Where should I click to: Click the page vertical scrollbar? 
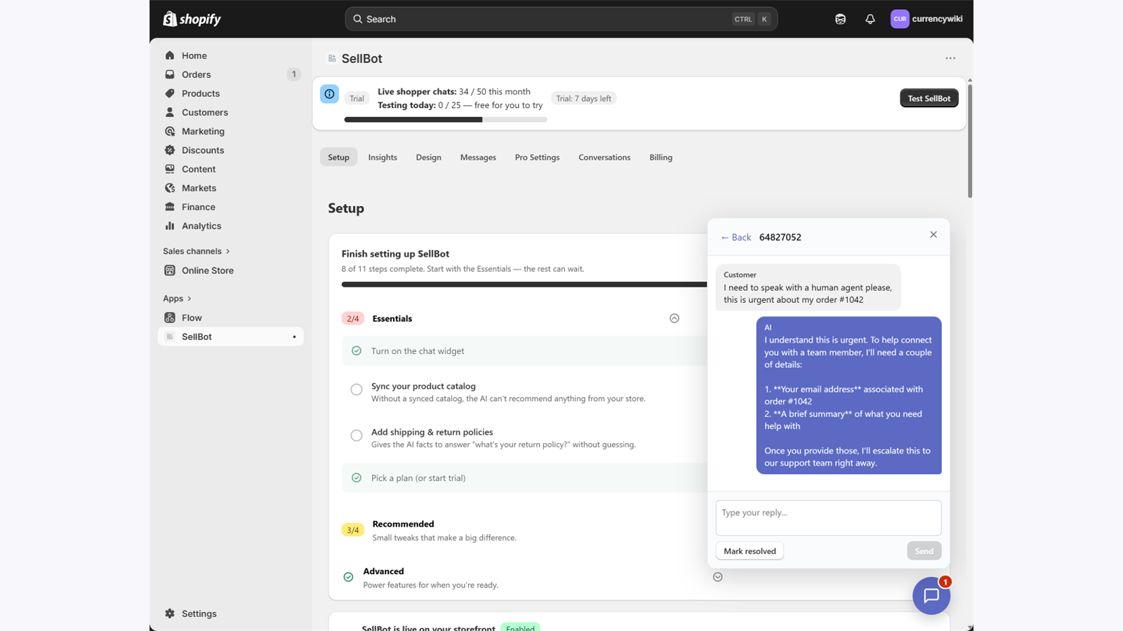pos(970,140)
